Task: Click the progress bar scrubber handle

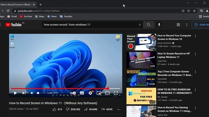Action: pyautogui.click(x=108, y=88)
